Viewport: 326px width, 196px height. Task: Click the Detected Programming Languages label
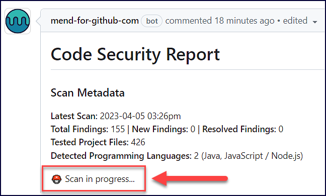121,156
